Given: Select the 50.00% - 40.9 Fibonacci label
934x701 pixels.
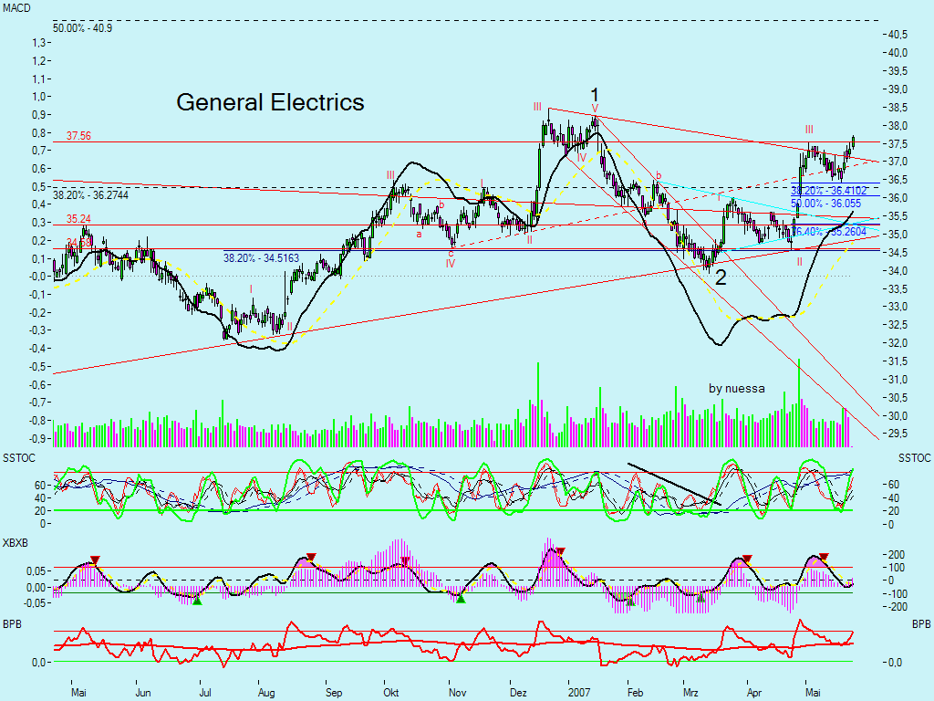Looking at the screenshot, I should pos(82,28).
